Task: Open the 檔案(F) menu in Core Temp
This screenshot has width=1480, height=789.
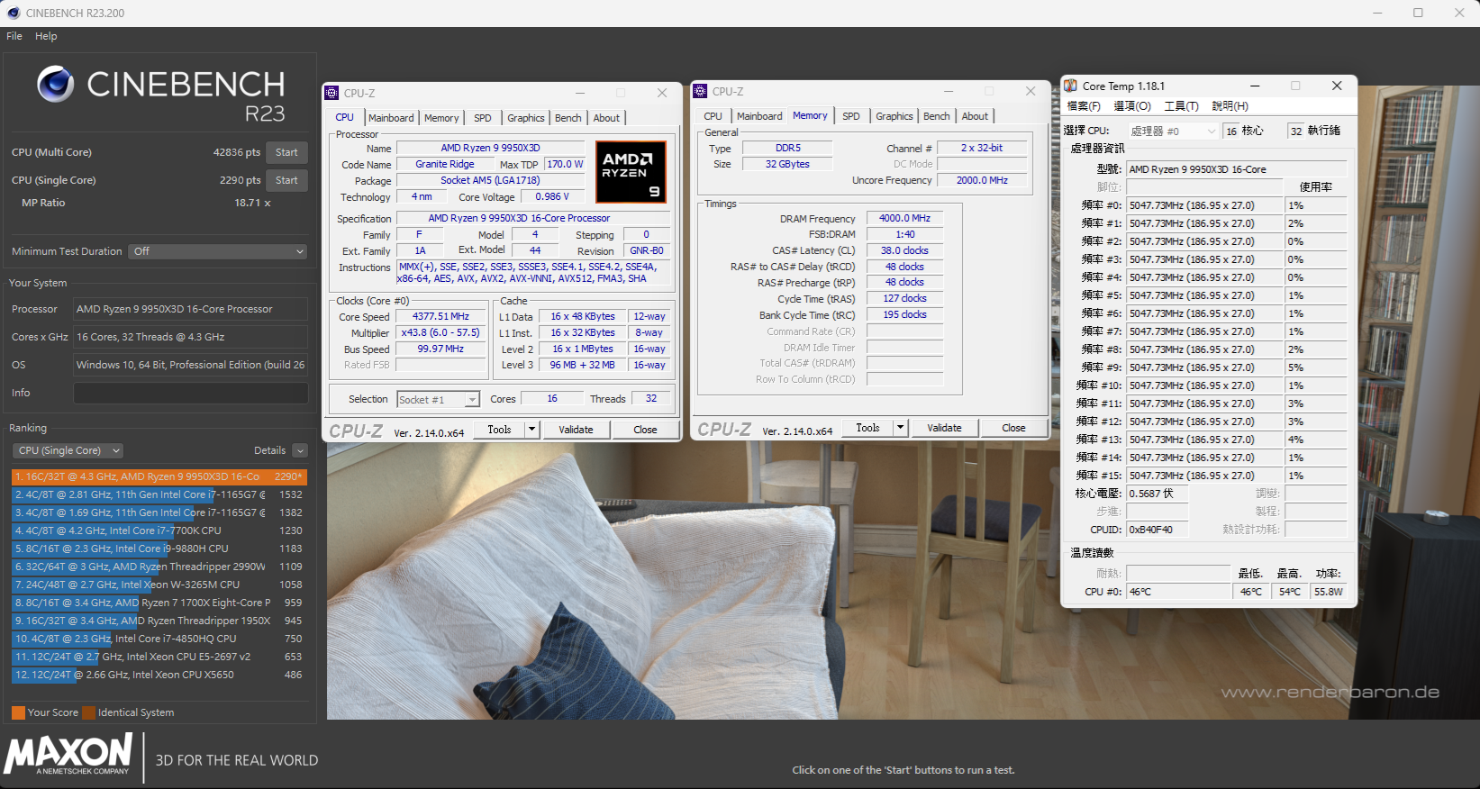Action: [1084, 106]
